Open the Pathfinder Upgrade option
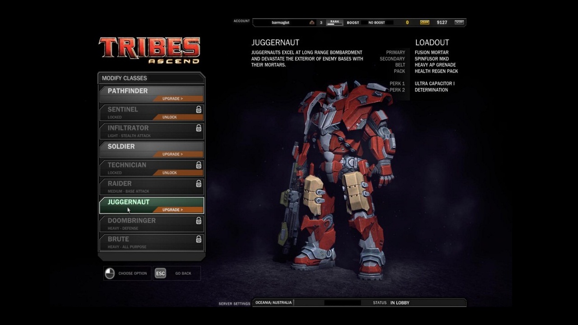578x325 pixels. click(177, 98)
